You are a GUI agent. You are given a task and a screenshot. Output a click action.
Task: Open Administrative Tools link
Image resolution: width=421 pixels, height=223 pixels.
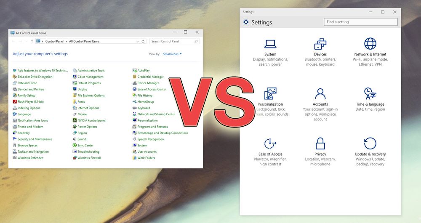[x=91, y=71]
